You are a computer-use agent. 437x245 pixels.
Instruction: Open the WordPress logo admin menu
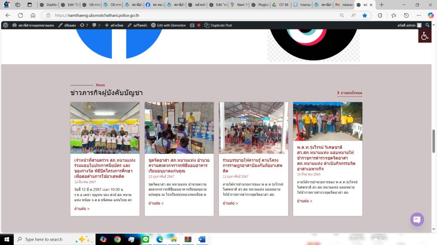(6, 26)
